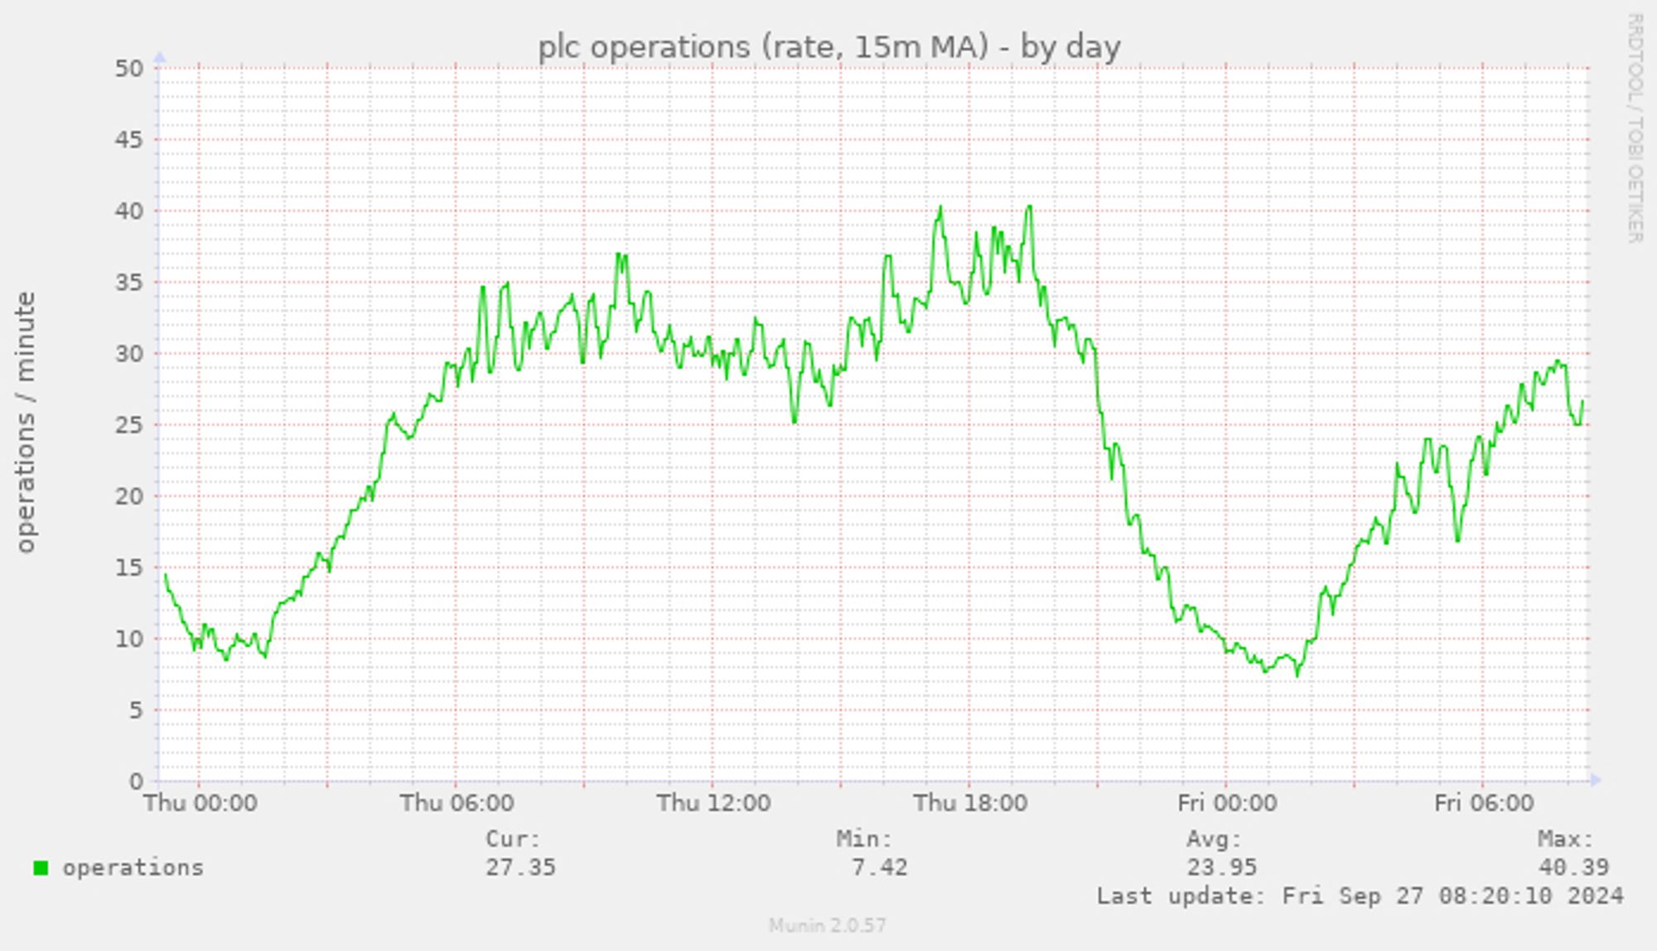Click the y-axis label 40
Viewport: 1657px width, 951px height.
129,210
